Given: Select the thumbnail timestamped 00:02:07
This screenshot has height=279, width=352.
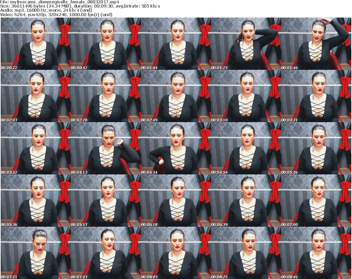Looking at the screenshot, I should [36, 96].
